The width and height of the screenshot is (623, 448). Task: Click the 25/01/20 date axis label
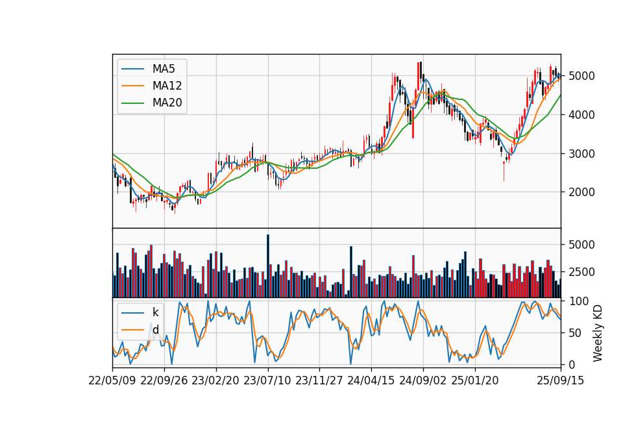(x=475, y=381)
